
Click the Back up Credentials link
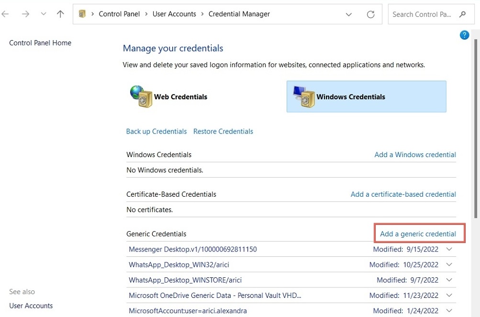click(156, 131)
